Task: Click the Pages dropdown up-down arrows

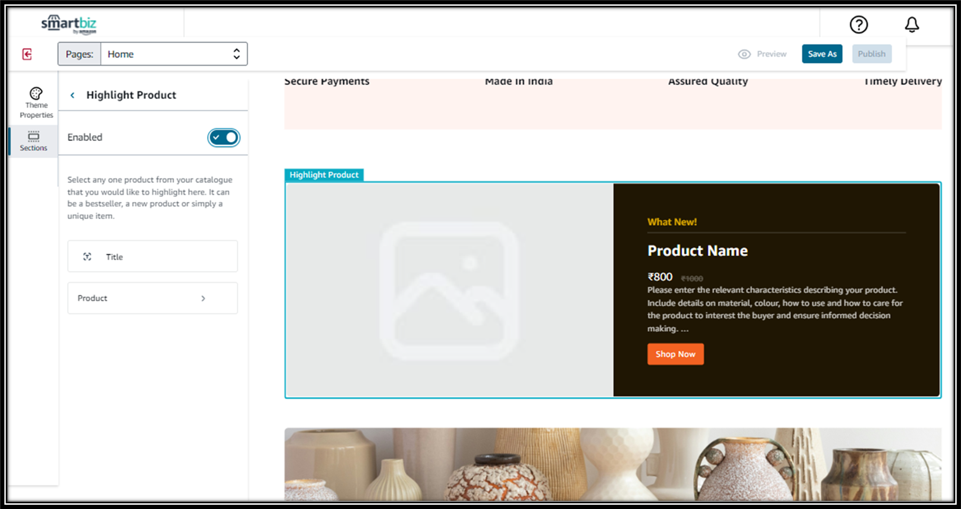Action: point(236,54)
